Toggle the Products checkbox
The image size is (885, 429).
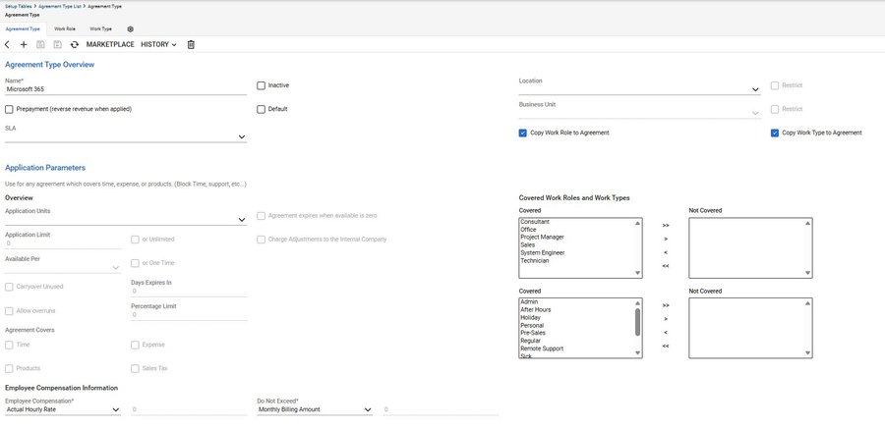point(9,369)
